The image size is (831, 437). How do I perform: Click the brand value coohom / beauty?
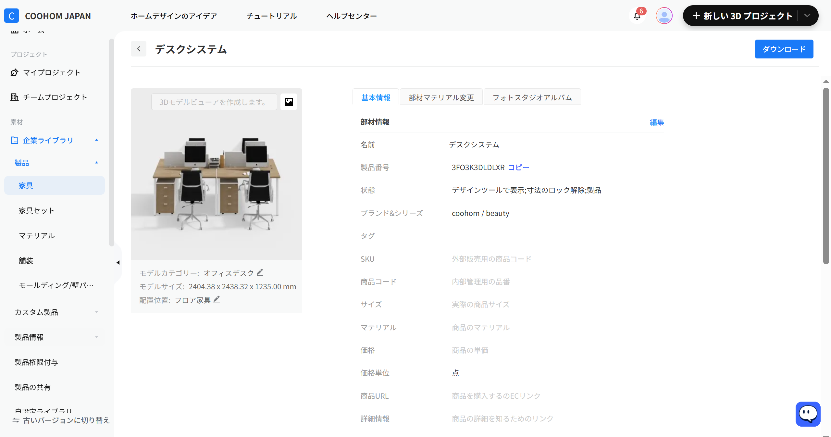tap(480, 213)
